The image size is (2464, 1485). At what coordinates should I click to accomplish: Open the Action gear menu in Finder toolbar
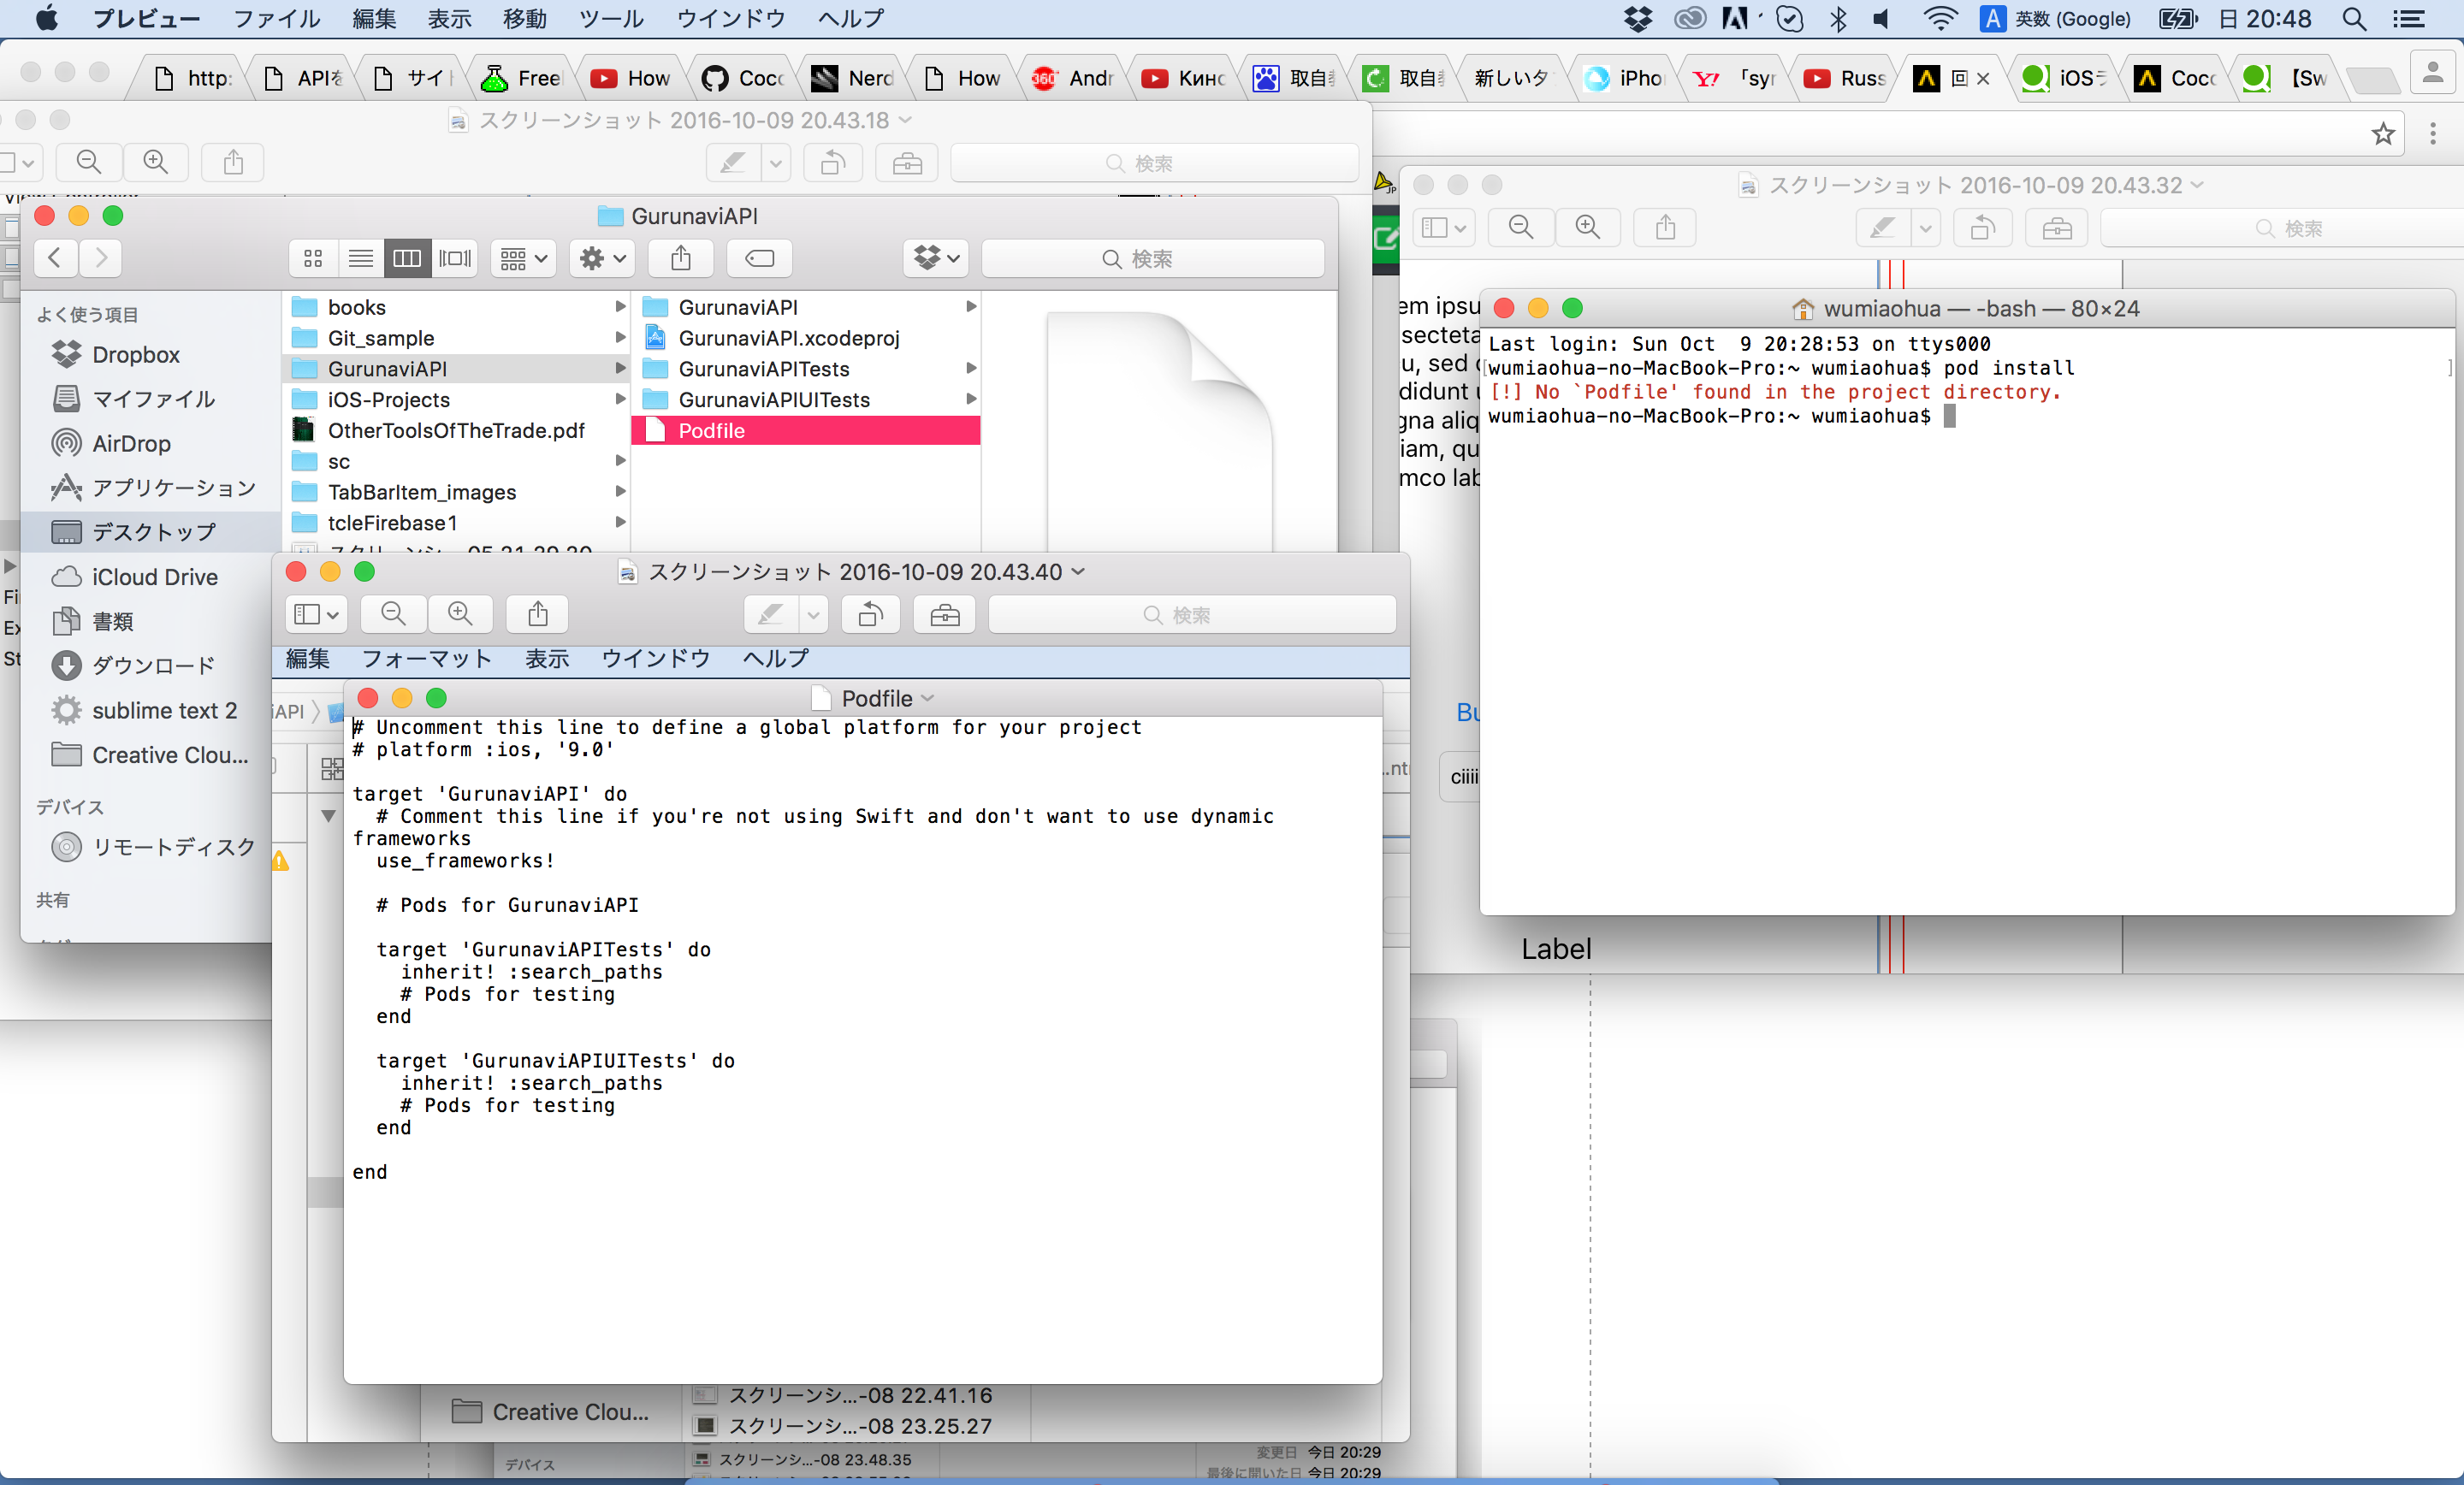point(601,258)
